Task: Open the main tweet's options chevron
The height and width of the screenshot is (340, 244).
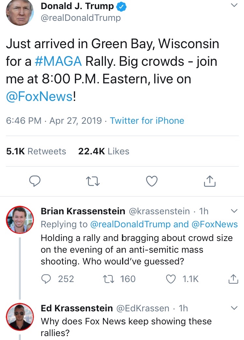Action: tap(234, 6)
